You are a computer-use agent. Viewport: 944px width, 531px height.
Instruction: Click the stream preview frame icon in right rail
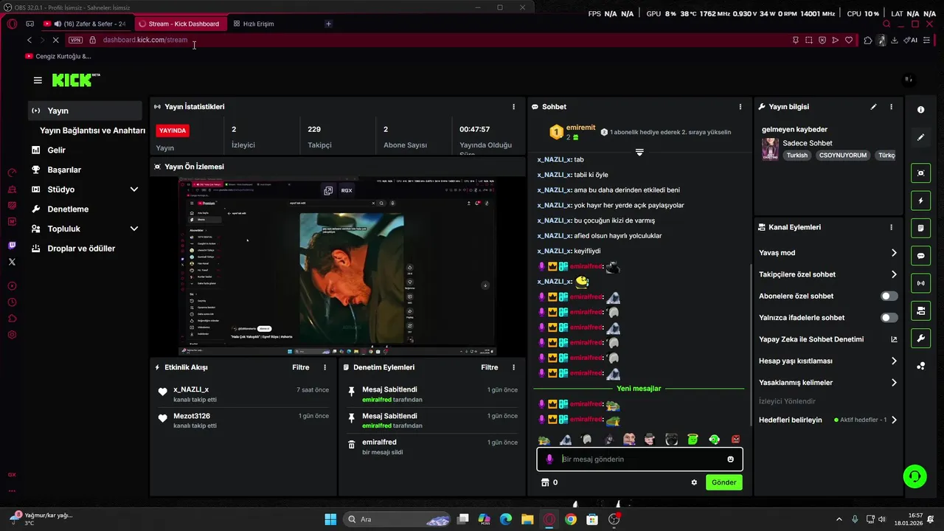pos(920,173)
